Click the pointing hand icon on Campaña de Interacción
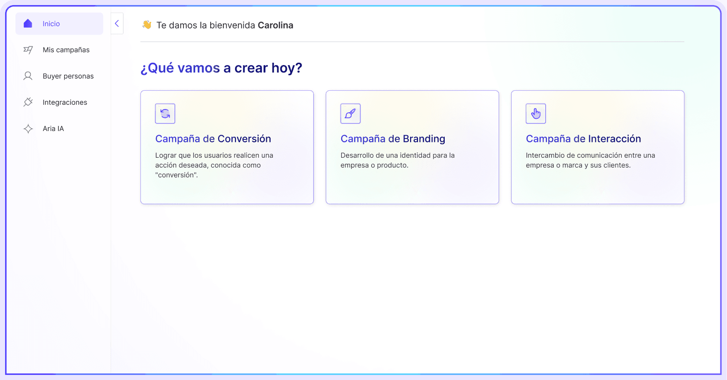The image size is (727, 380). (x=536, y=113)
